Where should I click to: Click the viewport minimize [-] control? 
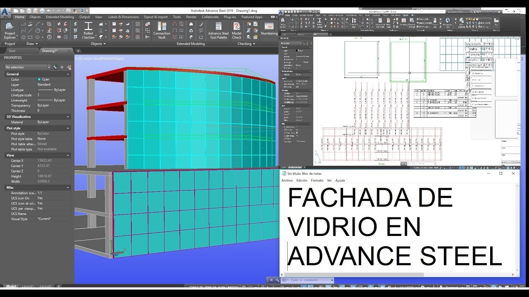coord(77,58)
